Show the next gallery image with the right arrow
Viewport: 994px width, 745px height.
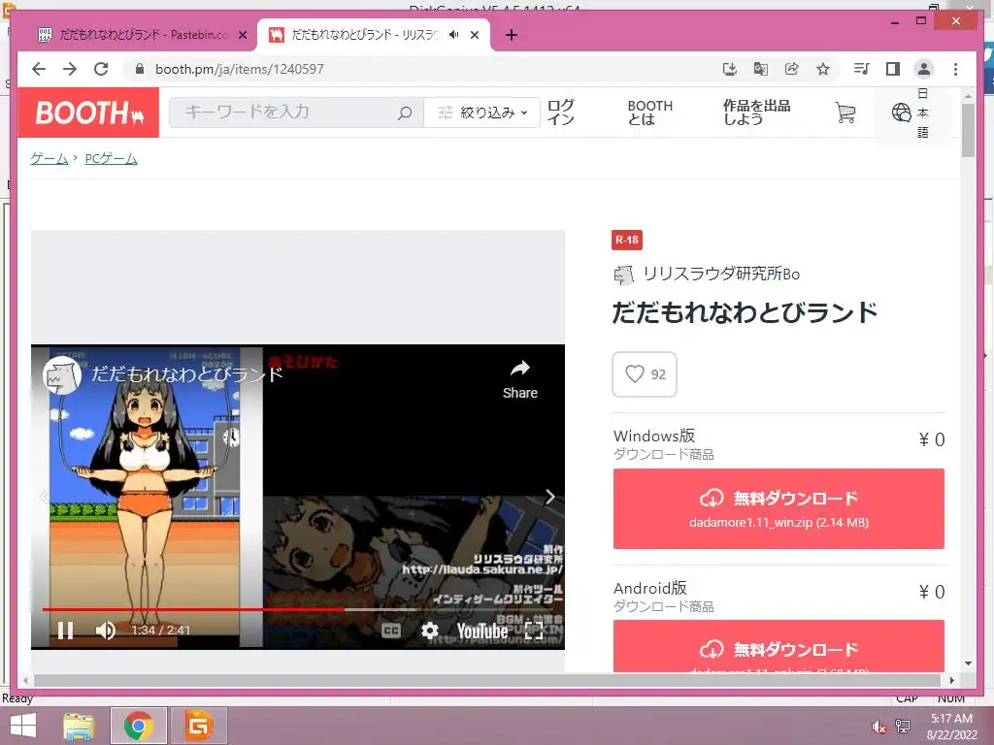tap(550, 497)
